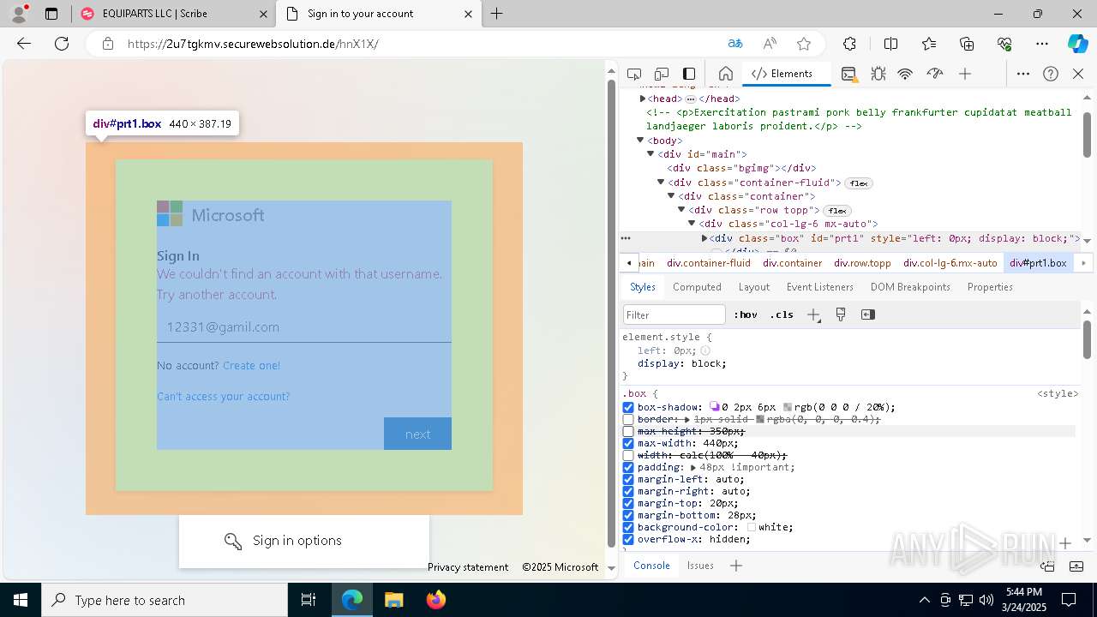Add new style rule plus icon
The image size is (1097, 617).
click(x=813, y=314)
